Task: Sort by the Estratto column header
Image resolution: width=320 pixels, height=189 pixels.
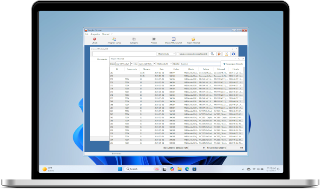Action: point(236,69)
